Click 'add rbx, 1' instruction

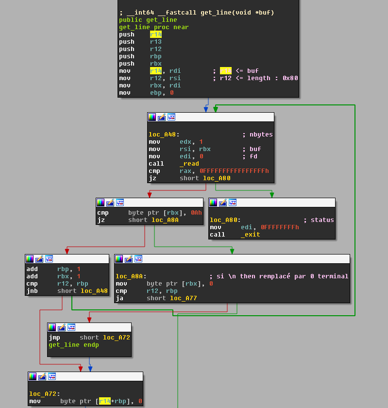point(53,276)
